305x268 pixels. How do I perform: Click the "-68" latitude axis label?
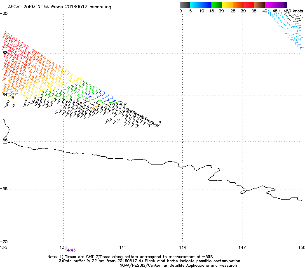4,188
